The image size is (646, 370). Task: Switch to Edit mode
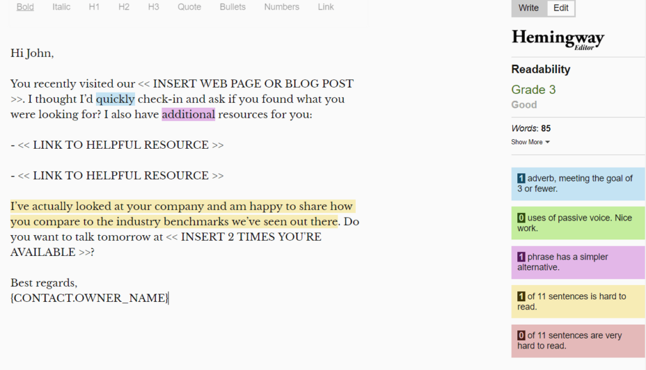point(561,8)
